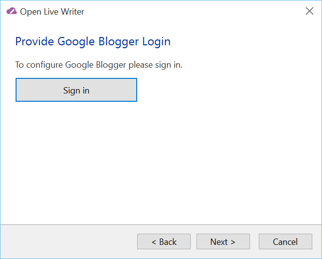Close the Open Live Writer dialog
The height and width of the screenshot is (259, 322).
(309, 11)
